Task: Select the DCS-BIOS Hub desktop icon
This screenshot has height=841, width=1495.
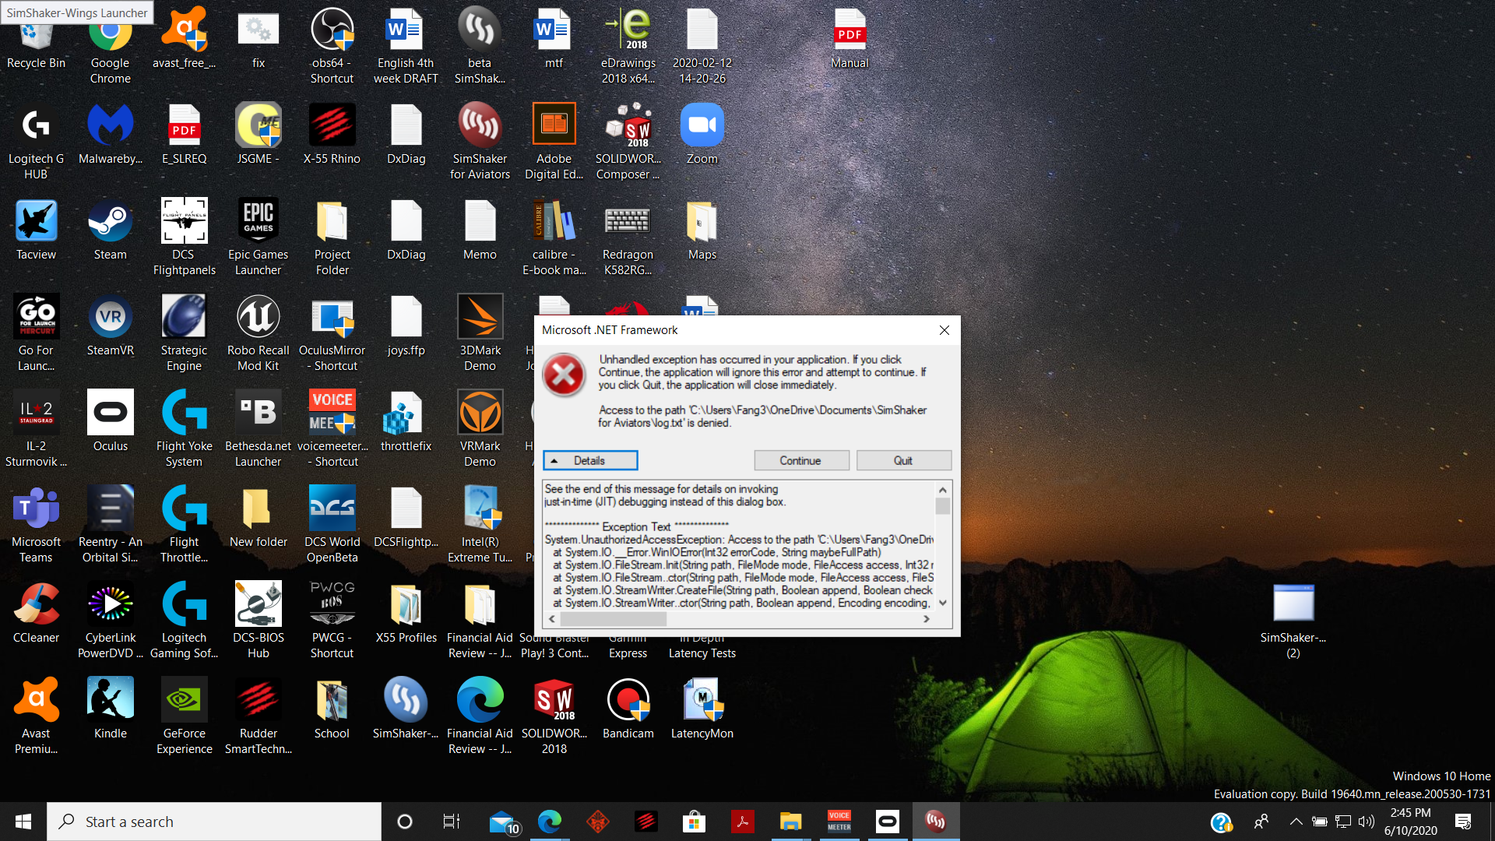Action: tap(258, 621)
